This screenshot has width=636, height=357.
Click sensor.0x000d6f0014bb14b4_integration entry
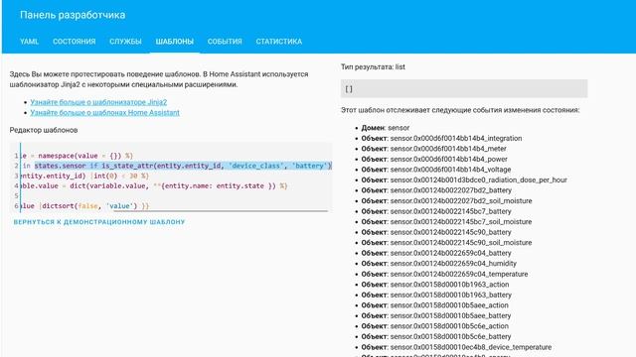pos(441,139)
